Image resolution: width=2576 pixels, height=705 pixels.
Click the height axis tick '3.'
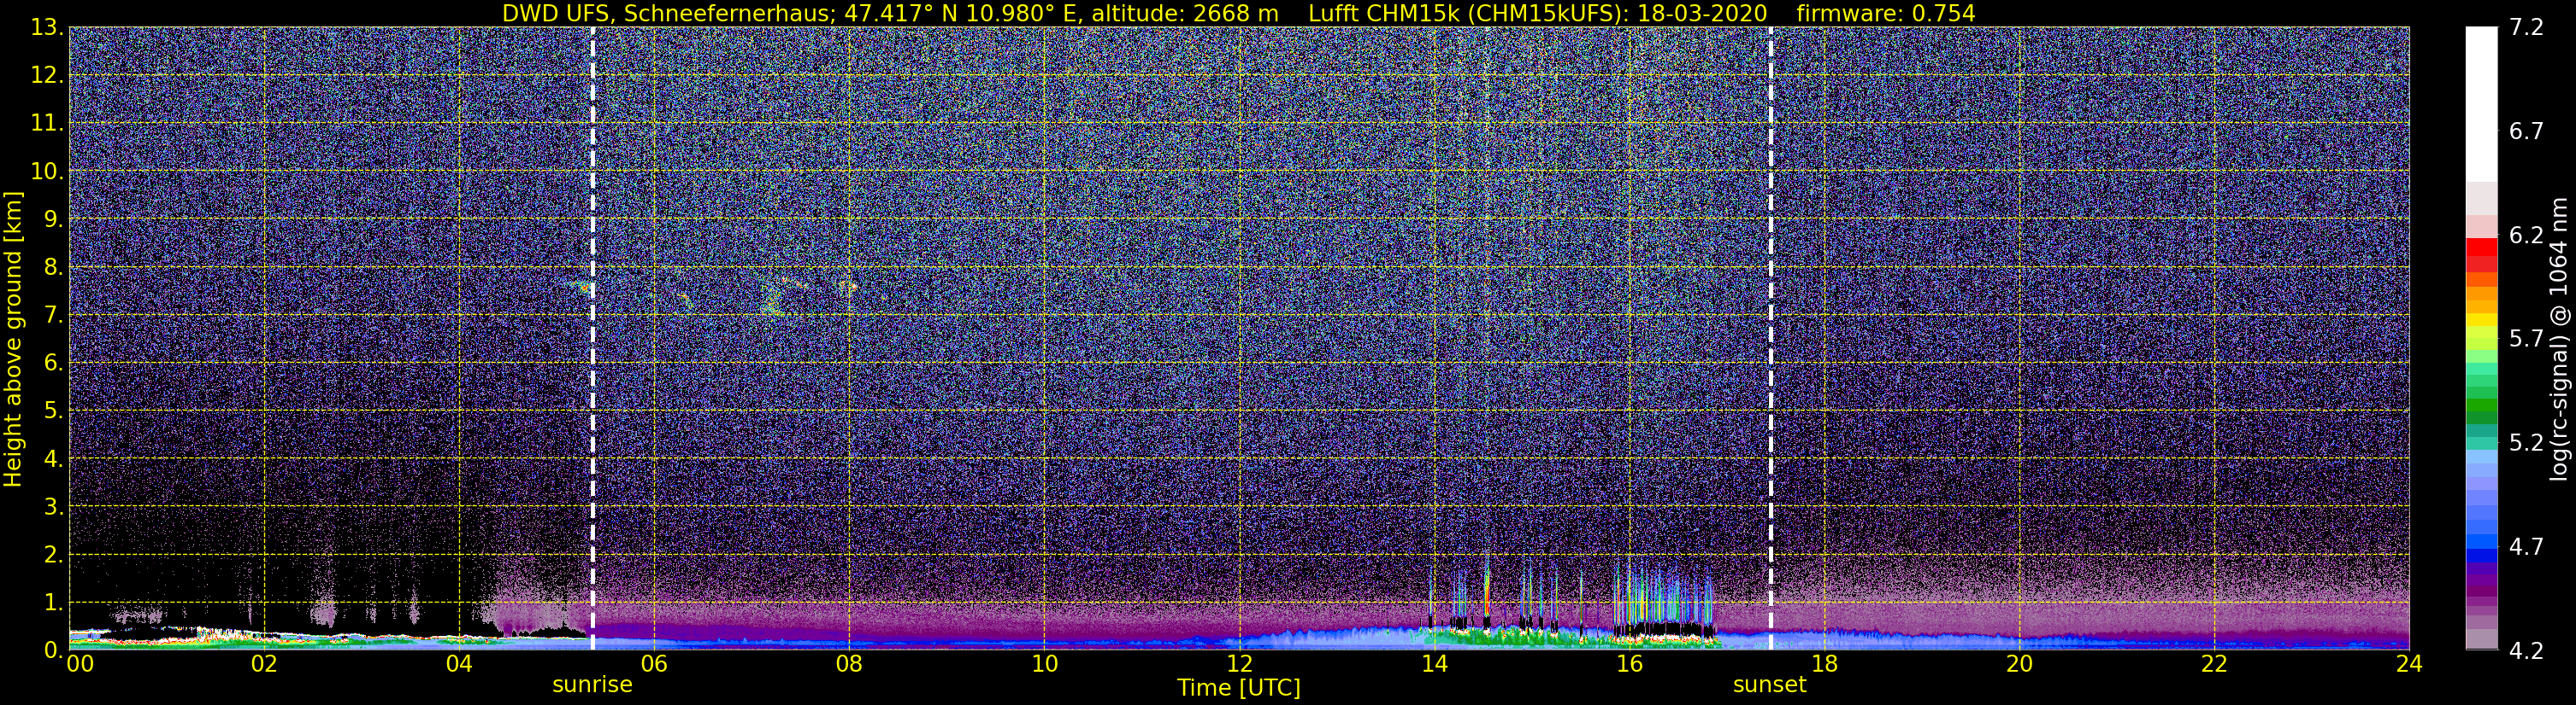[53, 507]
